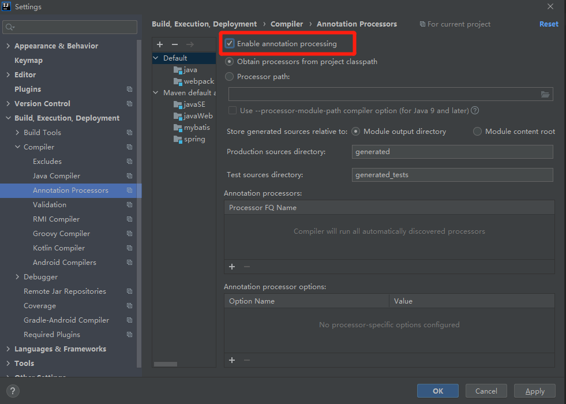
Task: Click the project-level icon beside Required Plugins
Action: (x=130, y=335)
